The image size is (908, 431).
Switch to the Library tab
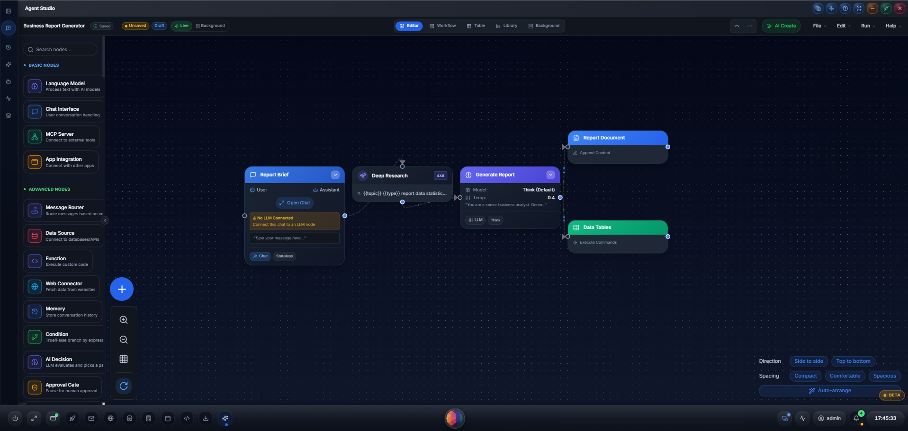point(506,26)
